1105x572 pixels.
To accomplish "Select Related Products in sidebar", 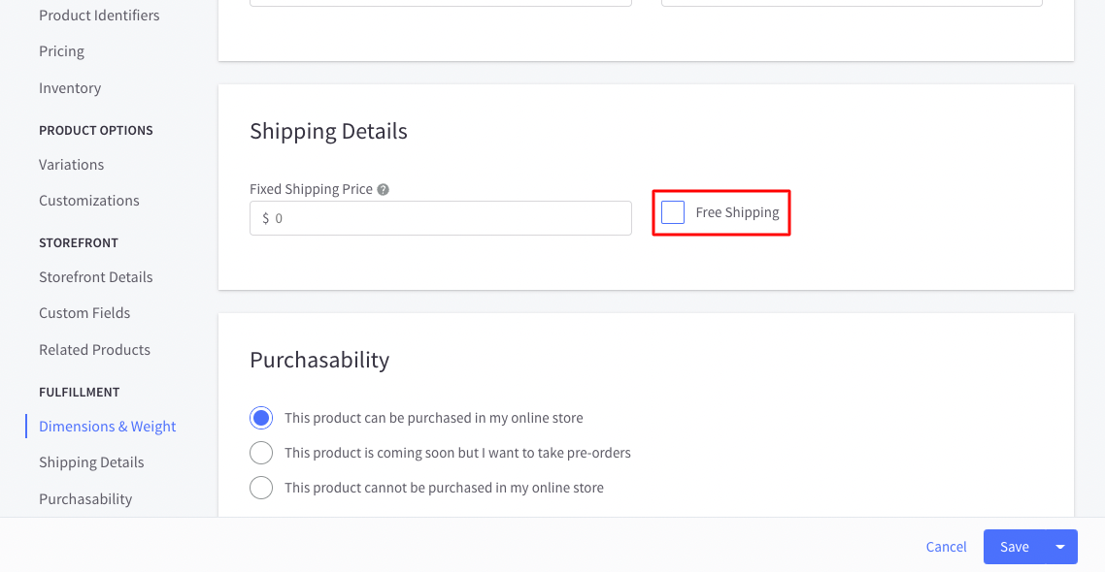I will click(94, 350).
